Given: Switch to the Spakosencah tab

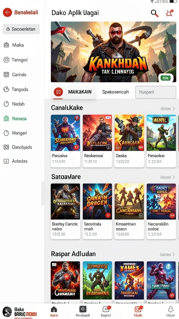Looking at the screenshot, I should [115, 92].
